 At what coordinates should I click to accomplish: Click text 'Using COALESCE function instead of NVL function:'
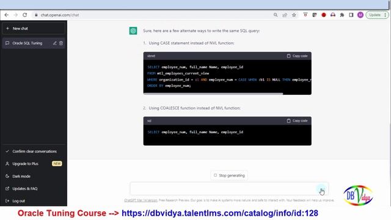point(194,108)
